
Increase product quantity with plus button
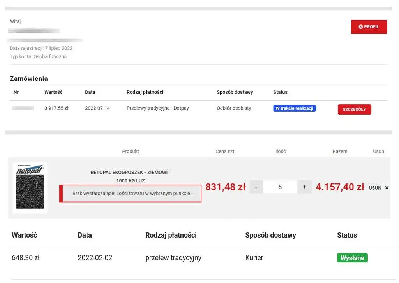(305, 187)
